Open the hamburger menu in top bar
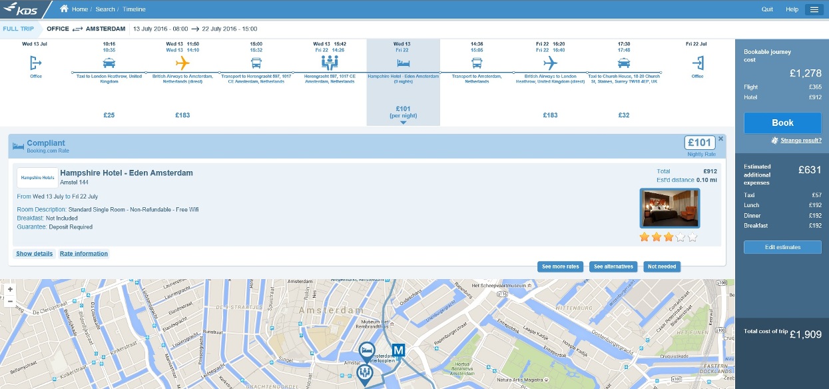829x389 pixels. coord(814,9)
